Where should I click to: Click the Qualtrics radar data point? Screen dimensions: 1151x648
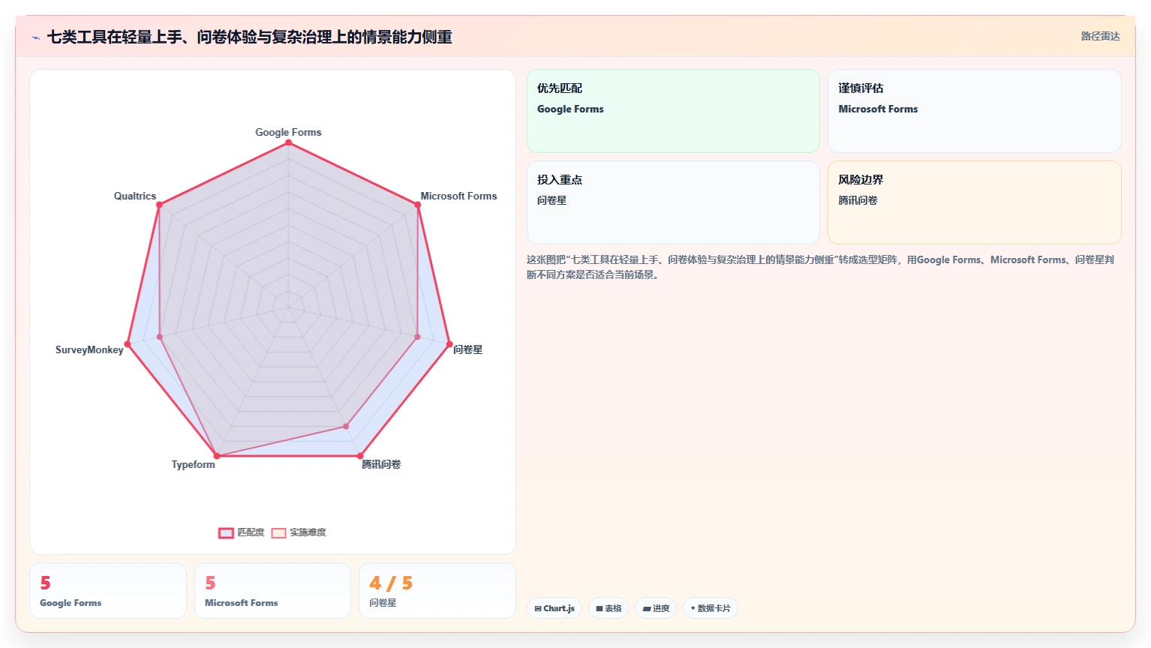159,205
